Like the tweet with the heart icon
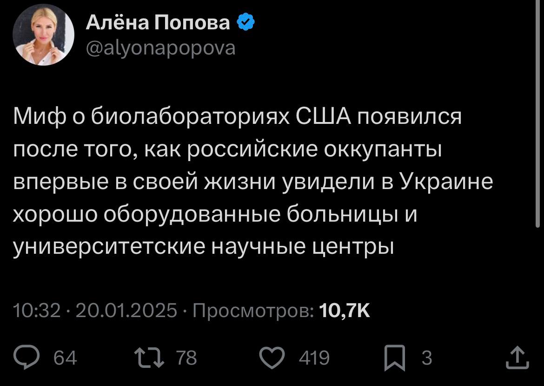 [x=271, y=358]
